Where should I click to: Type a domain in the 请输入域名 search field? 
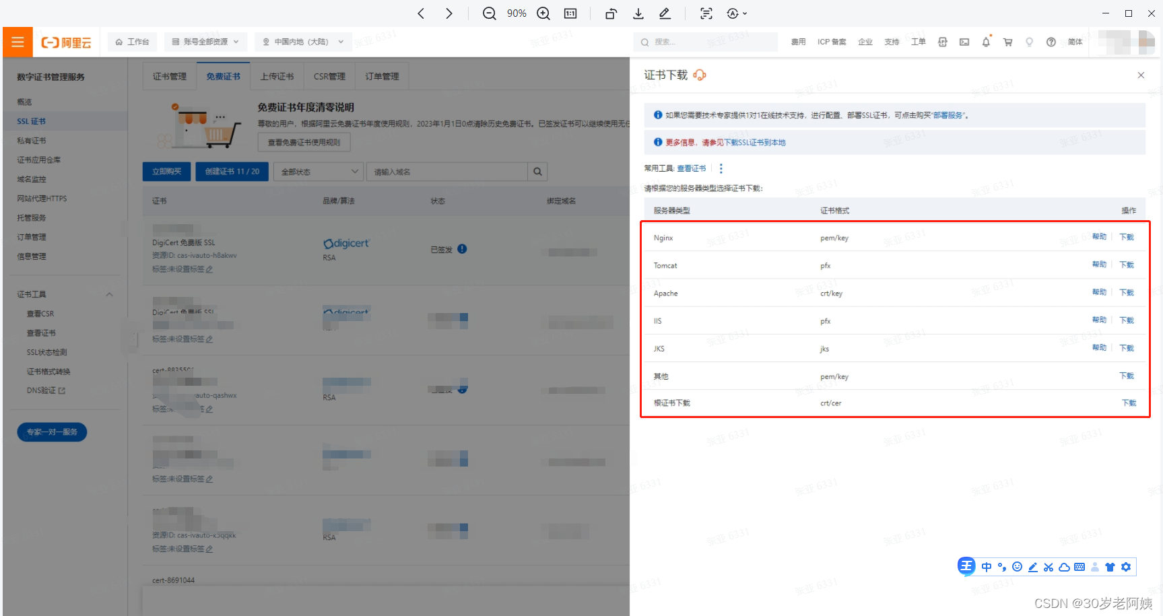pos(447,172)
